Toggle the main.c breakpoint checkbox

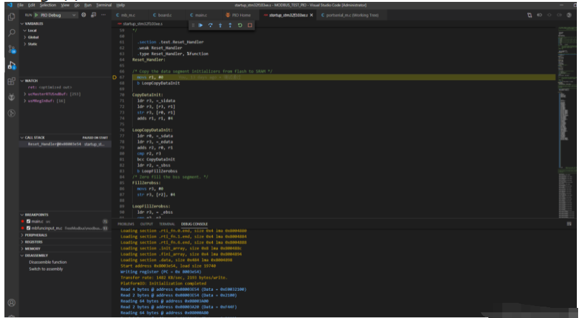(x=28, y=221)
